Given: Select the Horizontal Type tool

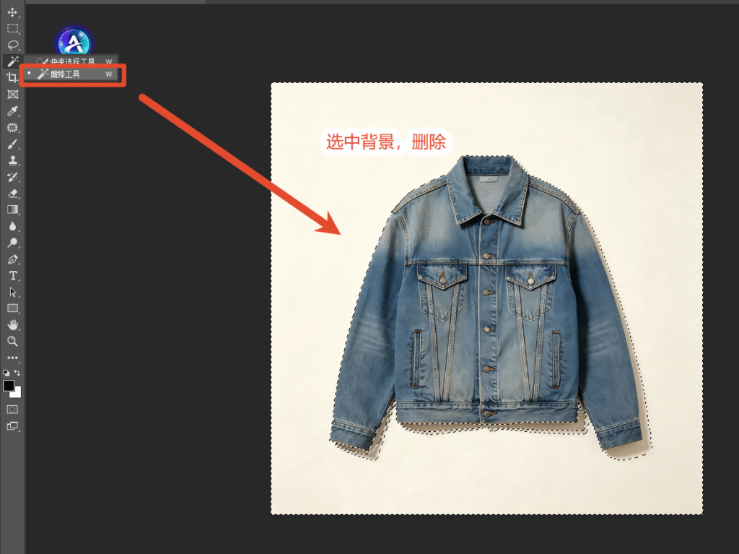Looking at the screenshot, I should coord(13,276).
